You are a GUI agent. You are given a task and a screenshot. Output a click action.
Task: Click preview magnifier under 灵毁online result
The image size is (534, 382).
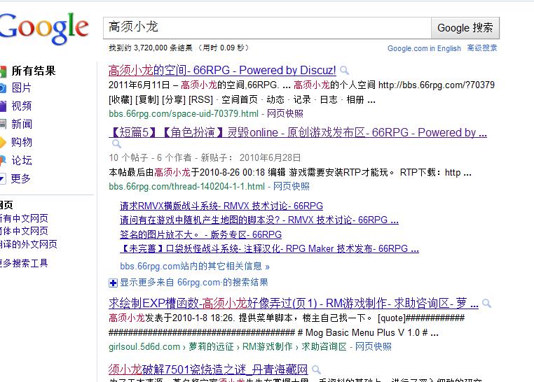116,143
